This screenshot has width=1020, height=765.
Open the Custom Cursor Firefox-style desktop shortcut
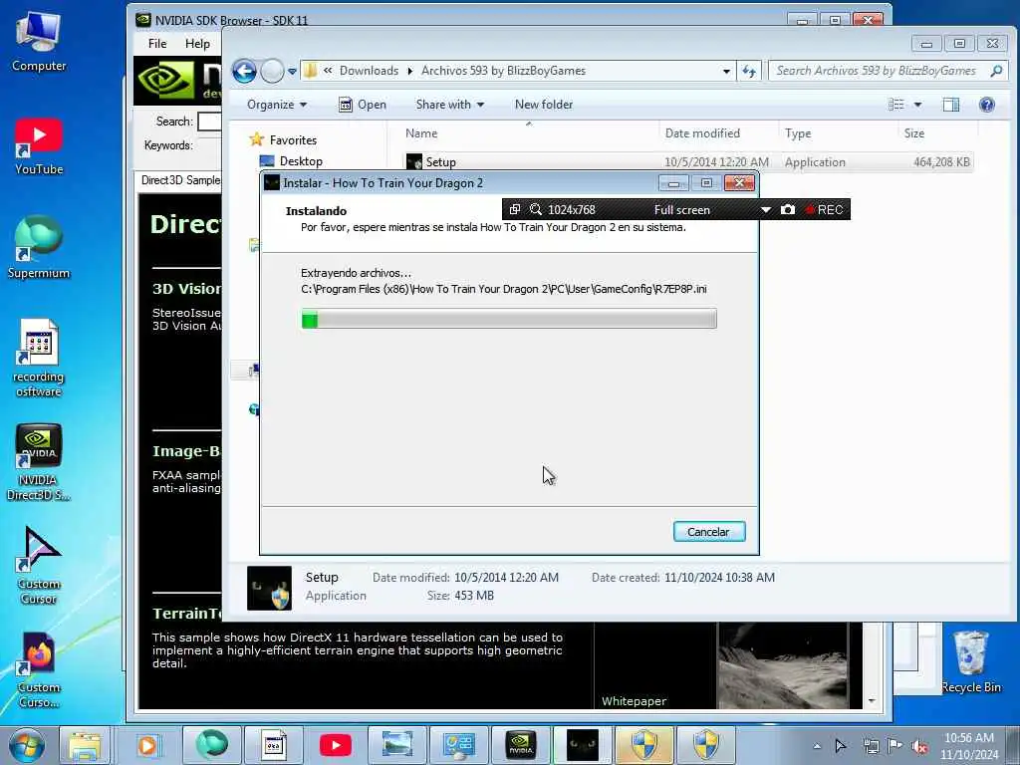coord(39,670)
